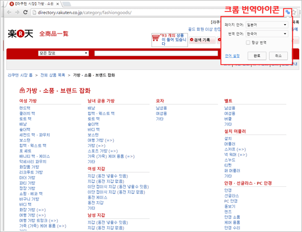Click the browser forward arrow
302x232 pixels.
(17, 12)
